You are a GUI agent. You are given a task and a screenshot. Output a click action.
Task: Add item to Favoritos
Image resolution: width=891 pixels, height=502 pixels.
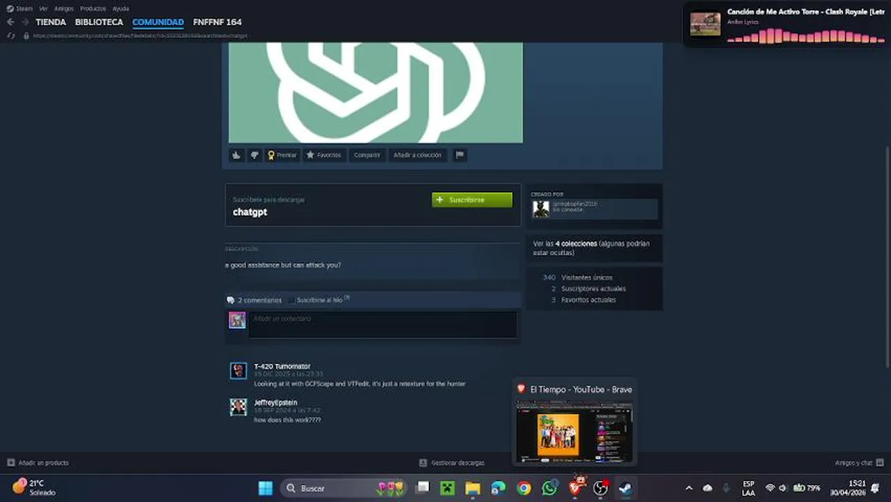324,155
